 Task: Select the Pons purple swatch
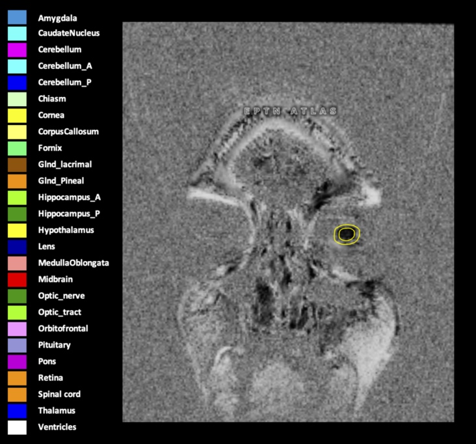17,362
